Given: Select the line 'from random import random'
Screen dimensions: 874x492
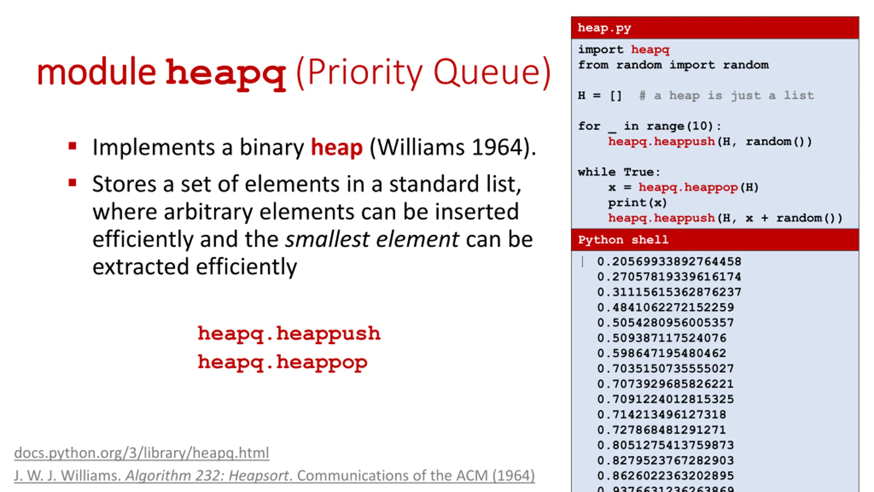Looking at the screenshot, I should 673,65.
